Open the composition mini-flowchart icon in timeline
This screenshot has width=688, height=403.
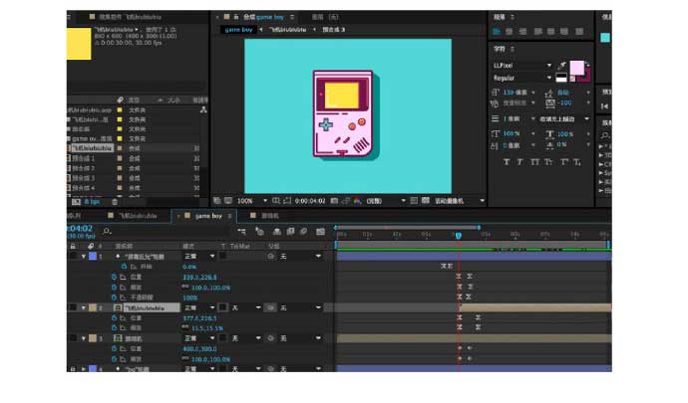[241, 231]
